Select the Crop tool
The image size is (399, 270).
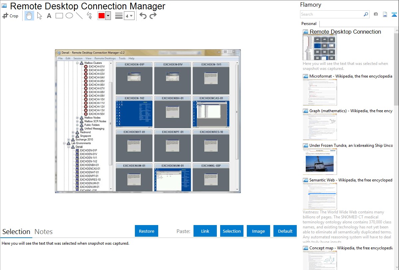pyautogui.click(x=10, y=16)
